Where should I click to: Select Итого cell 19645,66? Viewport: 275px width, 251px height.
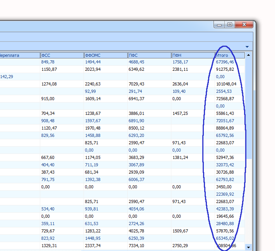230,216
